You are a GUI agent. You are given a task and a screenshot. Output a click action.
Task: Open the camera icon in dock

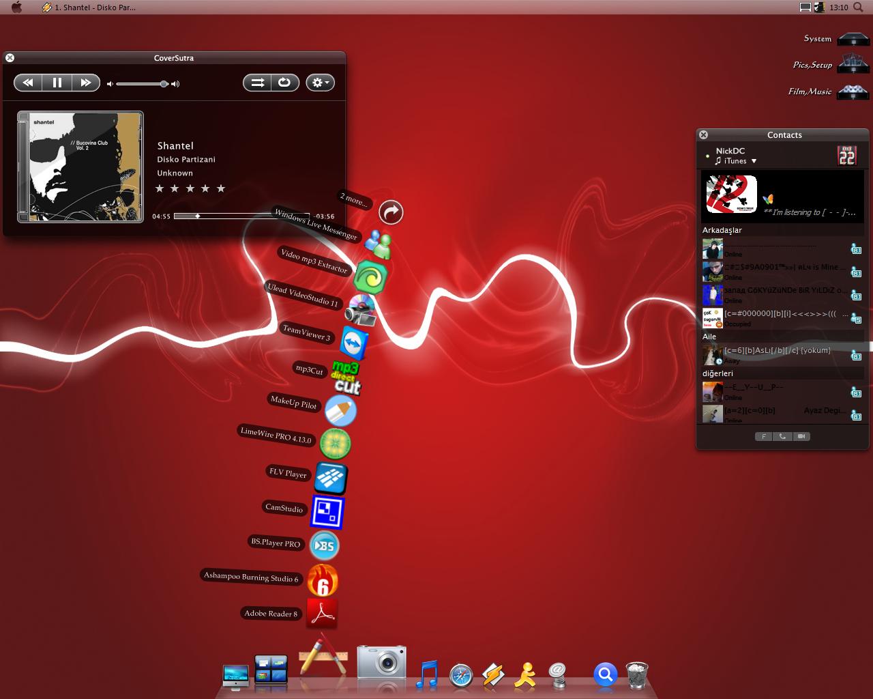[382, 662]
